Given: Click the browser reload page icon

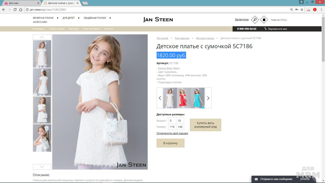Looking at the screenshot, I should click(15, 10).
